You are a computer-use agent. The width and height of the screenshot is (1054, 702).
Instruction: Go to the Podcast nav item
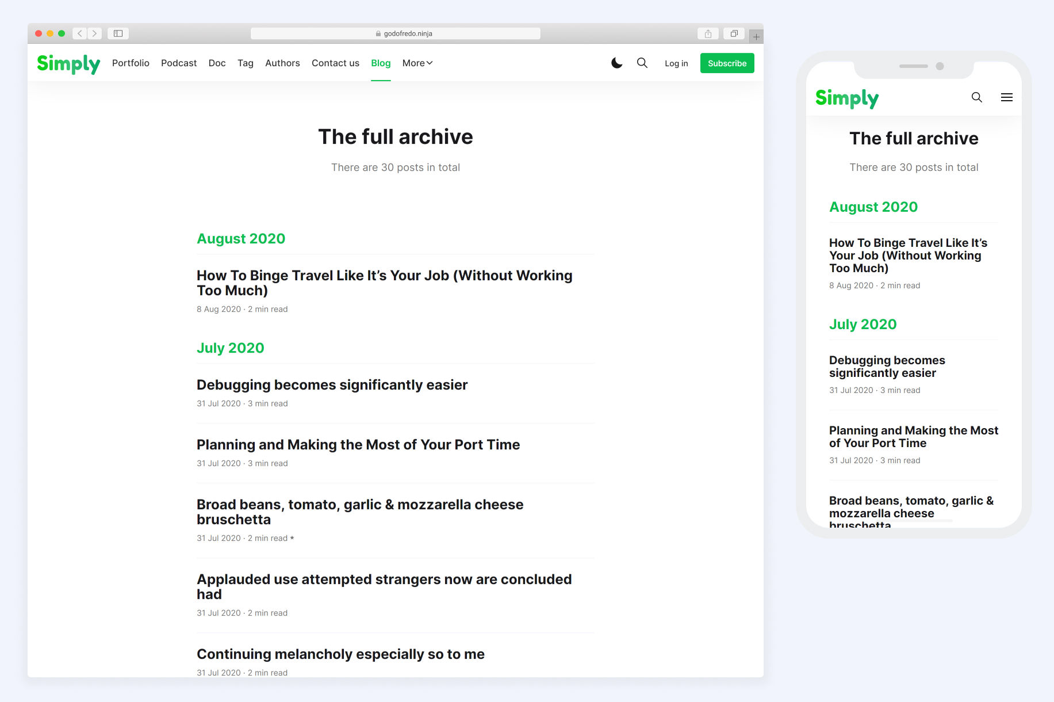179,63
